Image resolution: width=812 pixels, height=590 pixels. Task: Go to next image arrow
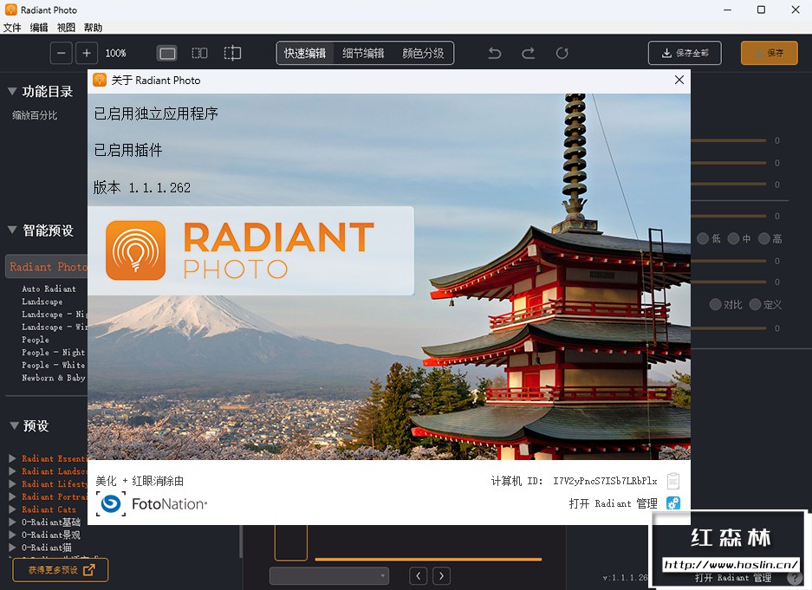[x=441, y=575]
